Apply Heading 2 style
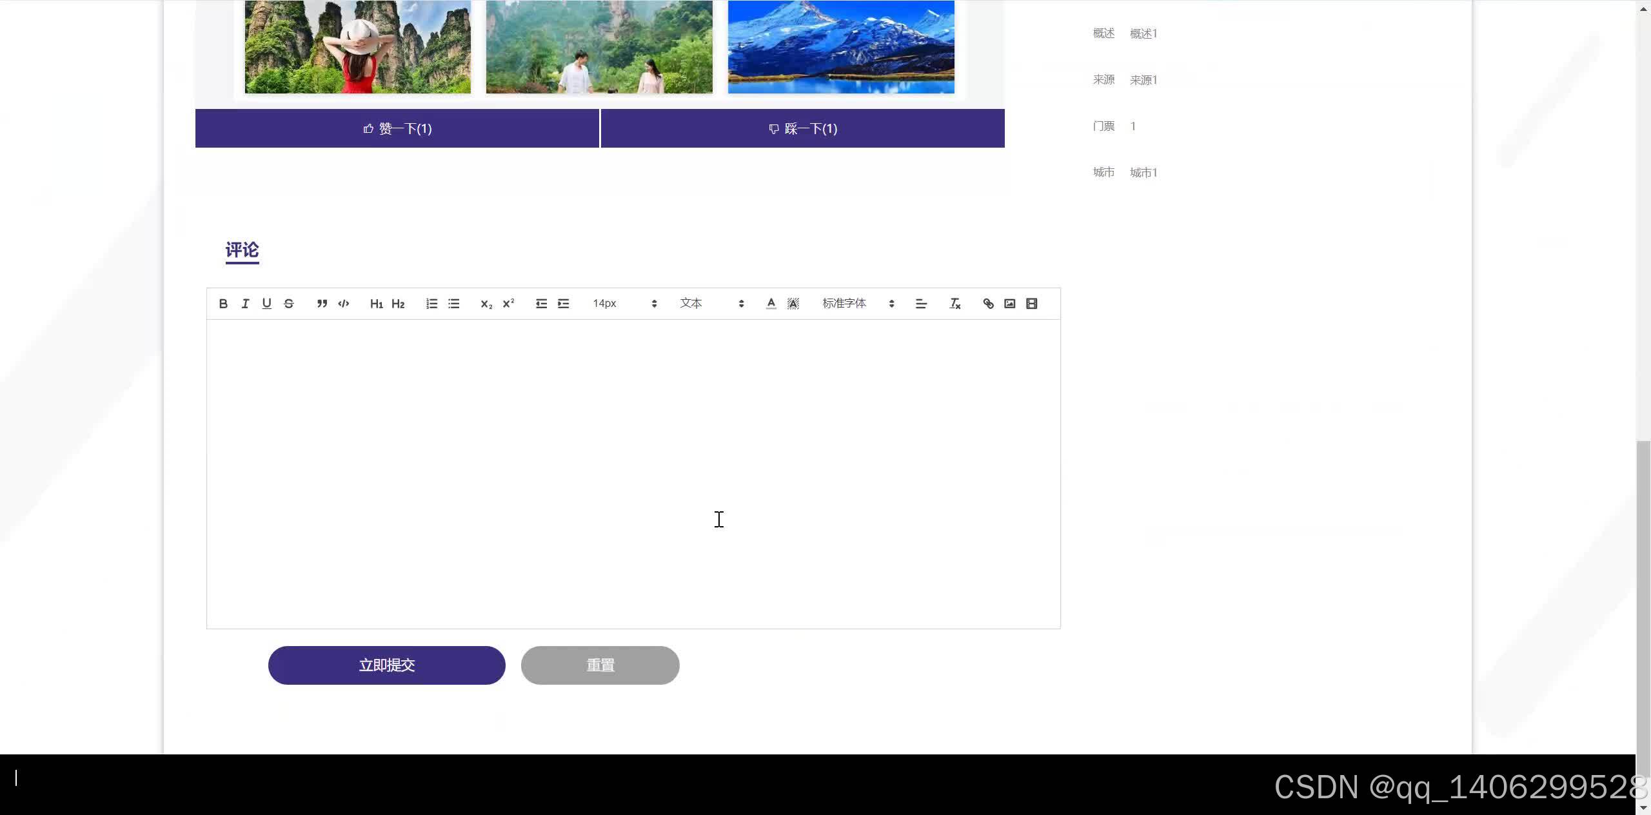1651x815 pixels. point(399,304)
